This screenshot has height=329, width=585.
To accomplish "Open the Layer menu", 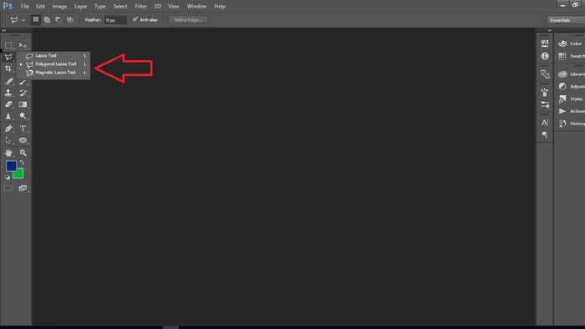I will [80, 7].
